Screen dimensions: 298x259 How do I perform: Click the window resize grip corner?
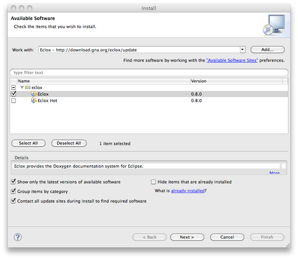[288, 245]
